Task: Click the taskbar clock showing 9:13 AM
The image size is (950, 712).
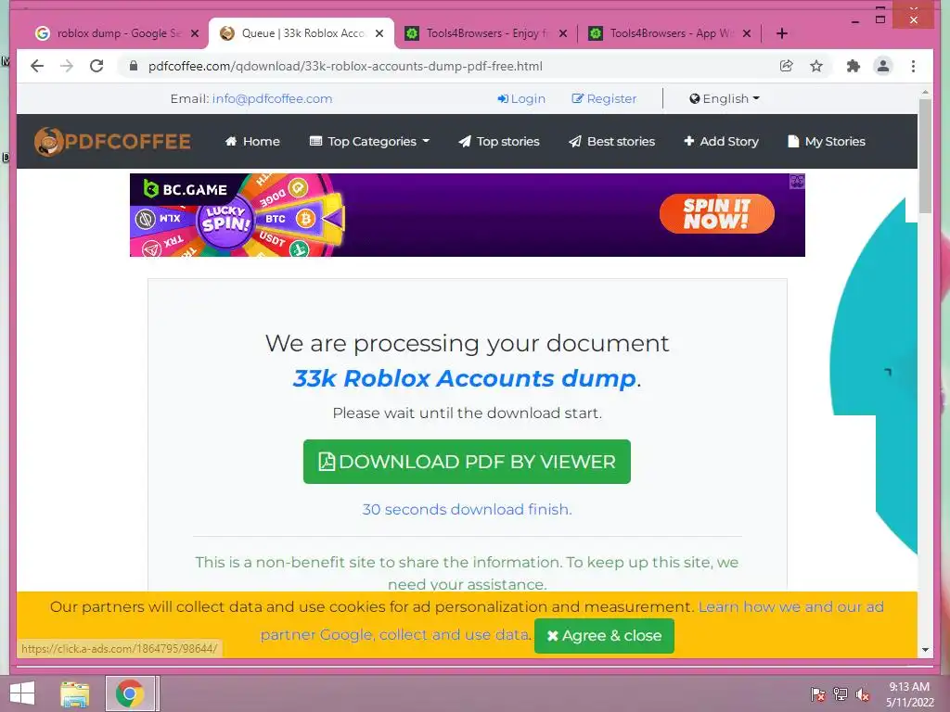Action: 909,693
